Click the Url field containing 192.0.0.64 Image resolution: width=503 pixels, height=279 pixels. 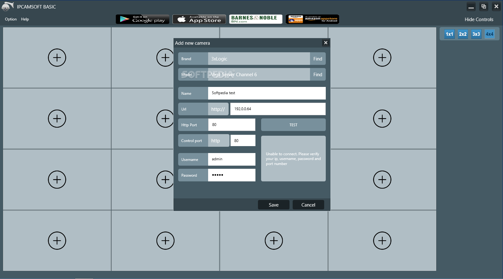(278, 109)
